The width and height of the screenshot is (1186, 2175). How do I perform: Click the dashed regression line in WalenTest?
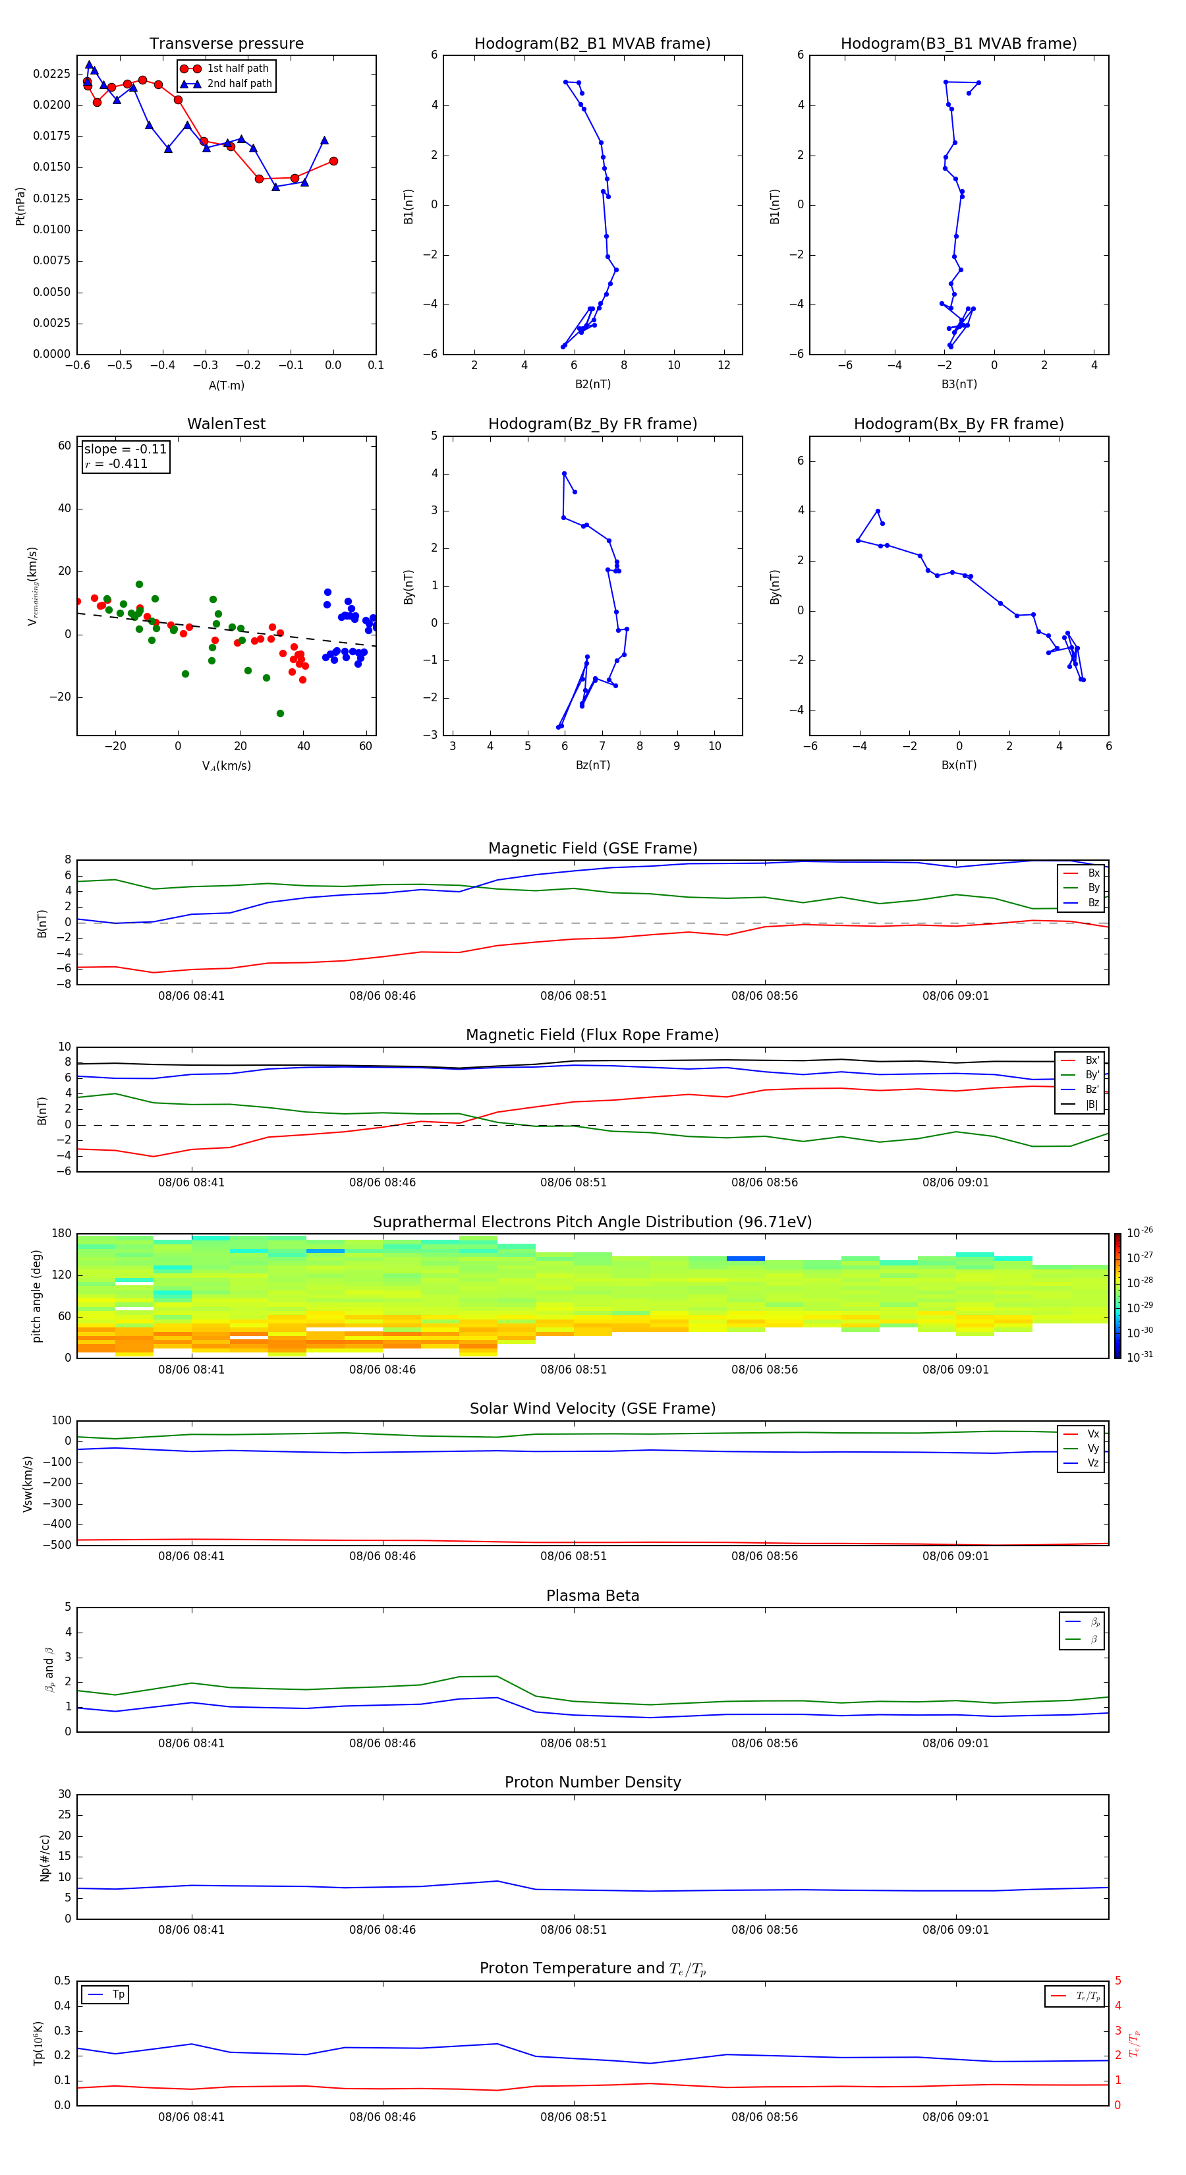tap(226, 630)
